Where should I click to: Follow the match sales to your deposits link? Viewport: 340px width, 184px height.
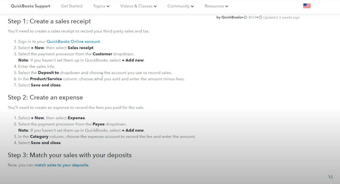pos(61,165)
